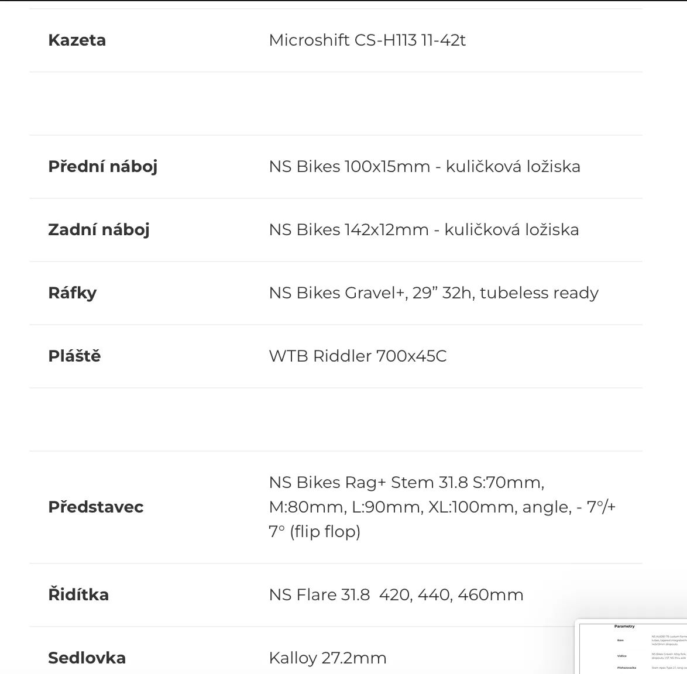This screenshot has width=687, height=674.
Task: Open the screenshot preview thumbnail
Action: (x=632, y=647)
